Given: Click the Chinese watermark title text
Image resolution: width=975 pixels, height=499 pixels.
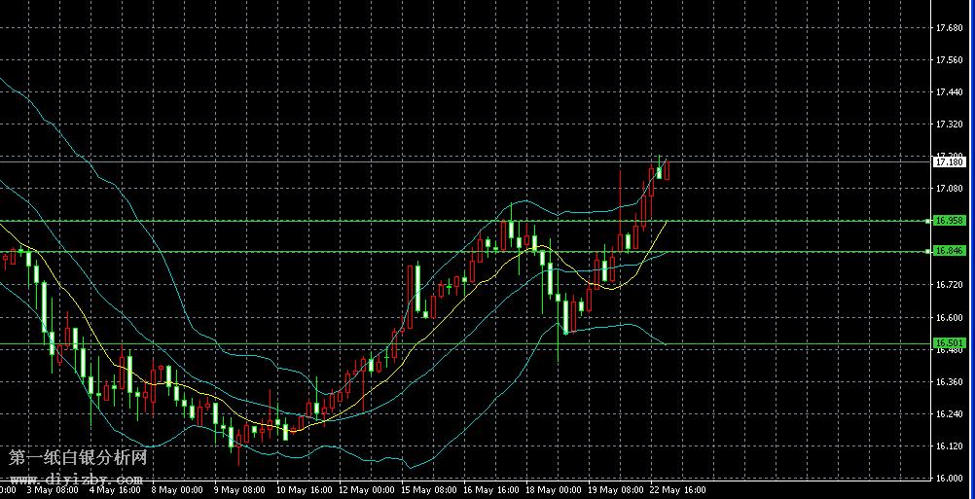Looking at the screenshot, I should click(78, 457).
